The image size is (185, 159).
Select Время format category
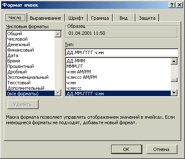[31, 61]
